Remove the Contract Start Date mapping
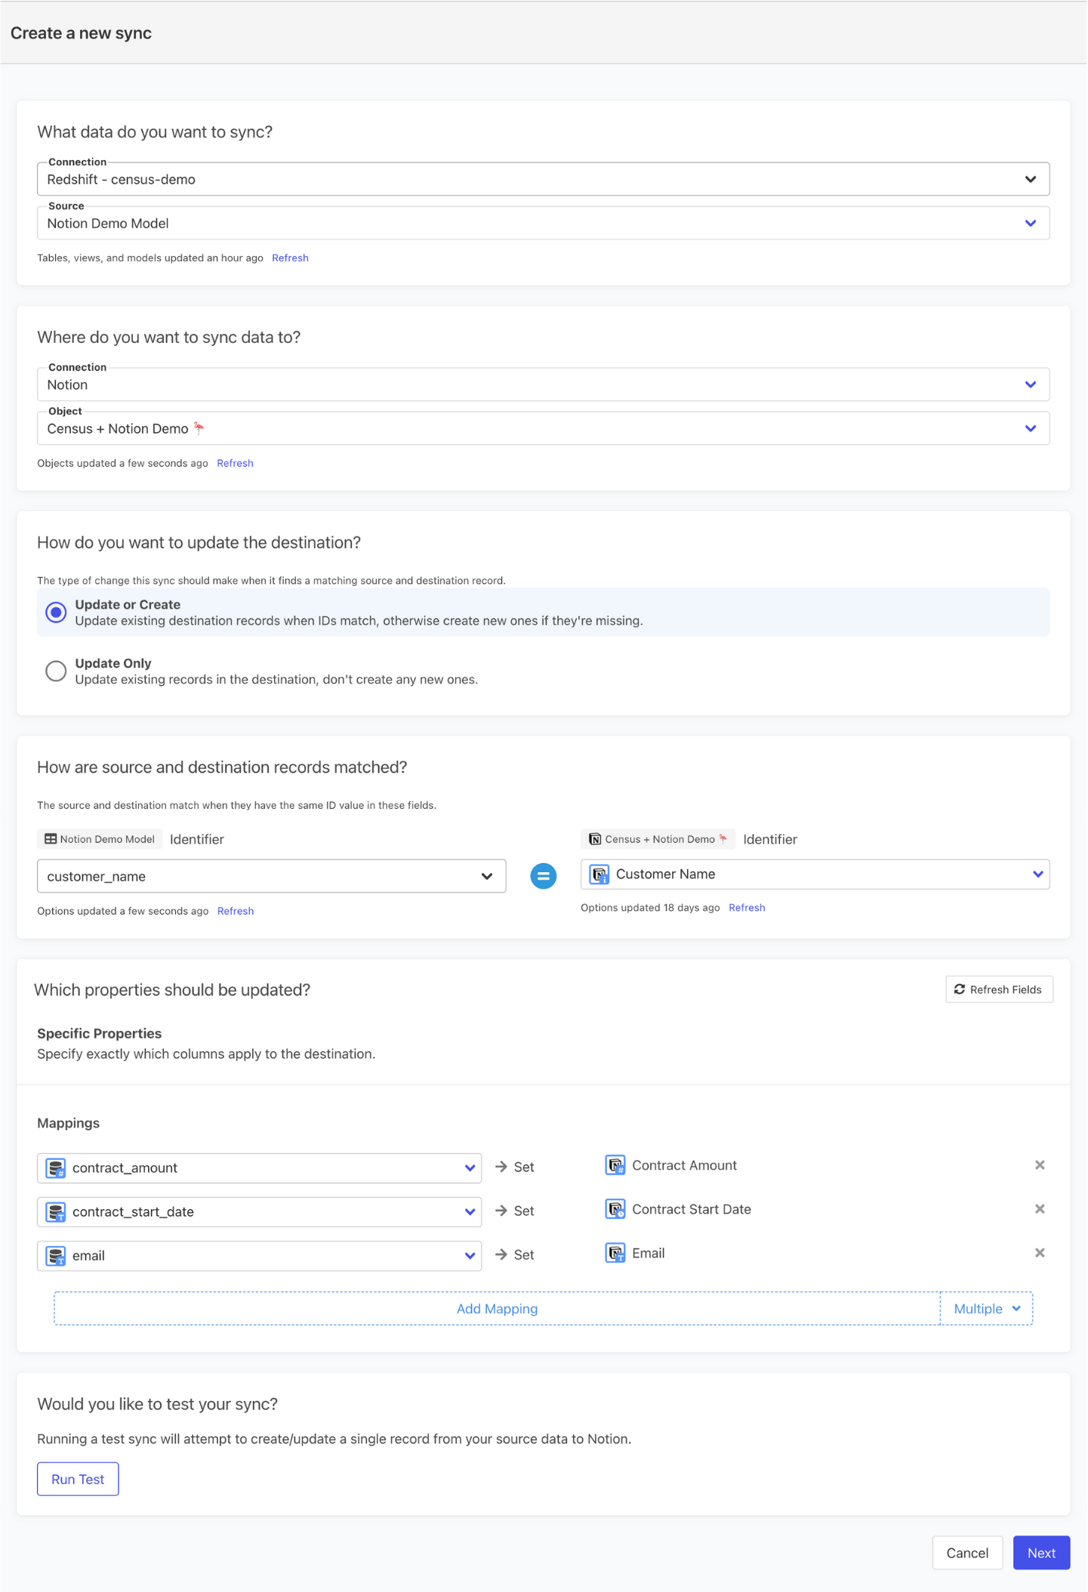This screenshot has width=1088, height=1592. pyautogui.click(x=1039, y=1209)
